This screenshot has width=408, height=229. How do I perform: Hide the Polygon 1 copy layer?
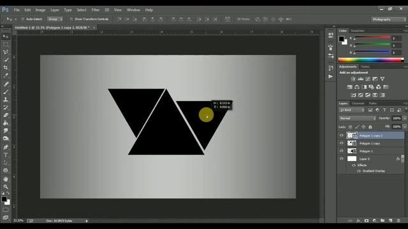pos(342,143)
